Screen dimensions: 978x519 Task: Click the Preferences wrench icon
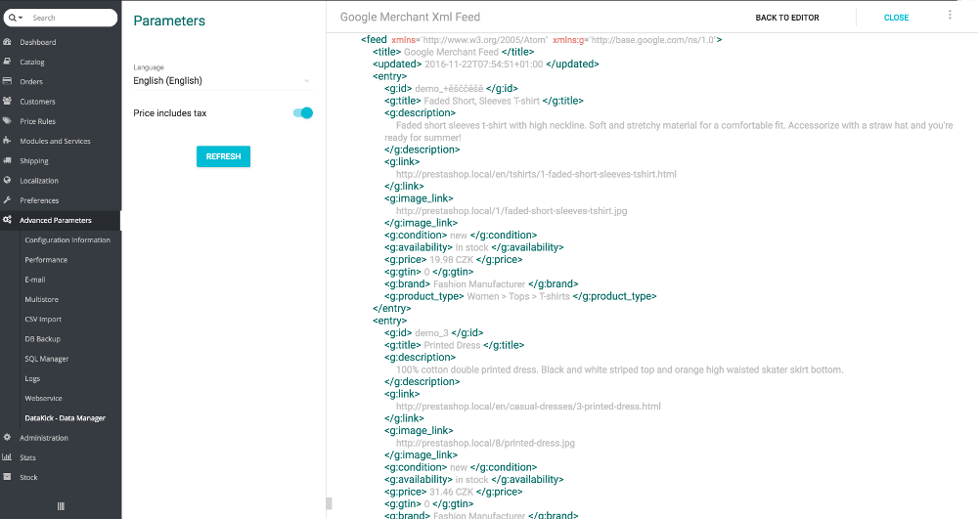(7, 200)
